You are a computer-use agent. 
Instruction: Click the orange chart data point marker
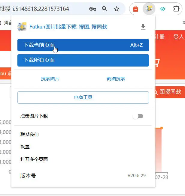click(x=162, y=128)
